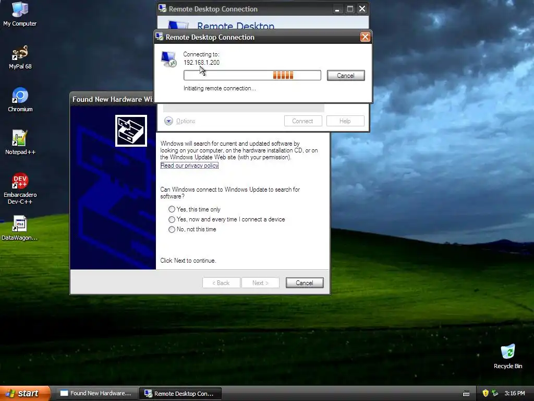Click the hardware wizard device icon
This screenshot has height=401, width=534.
point(131,131)
